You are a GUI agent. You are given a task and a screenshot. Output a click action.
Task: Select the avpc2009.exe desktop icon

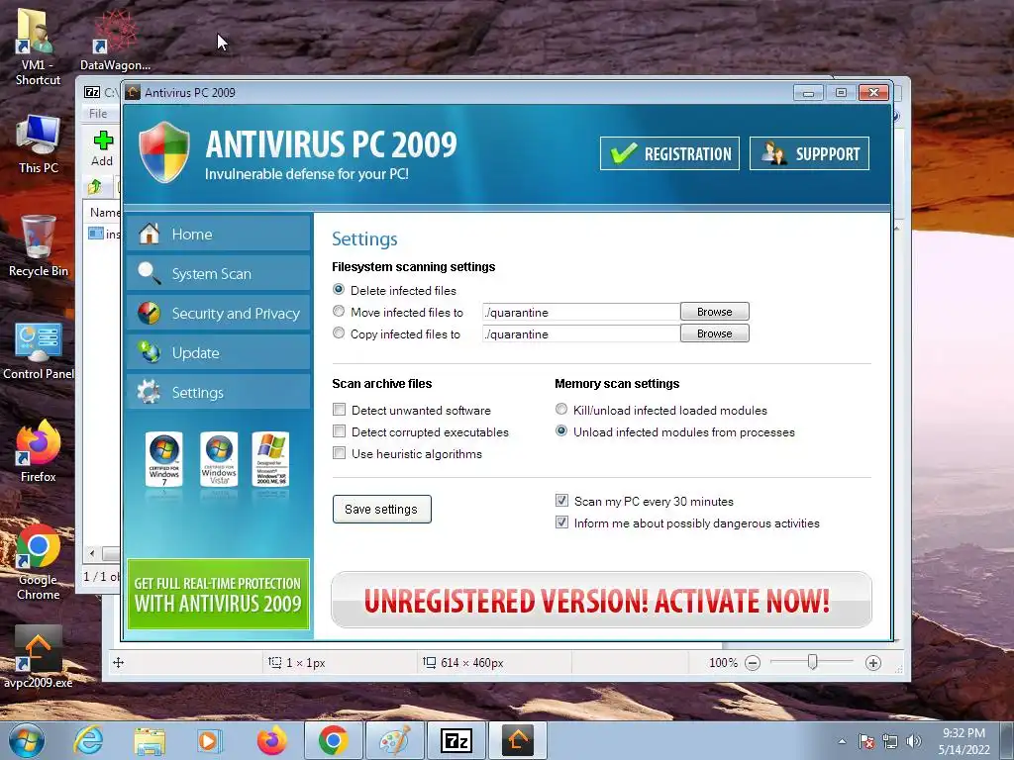tap(39, 657)
